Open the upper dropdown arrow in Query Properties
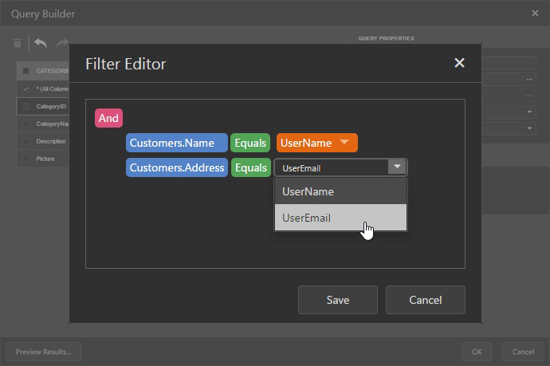This screenshot has height=366, width=550. [x=529, y=112]
